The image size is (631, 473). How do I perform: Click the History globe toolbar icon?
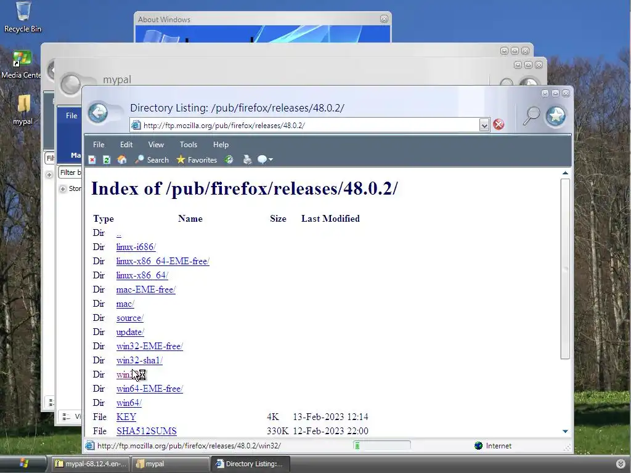point(229,160)
